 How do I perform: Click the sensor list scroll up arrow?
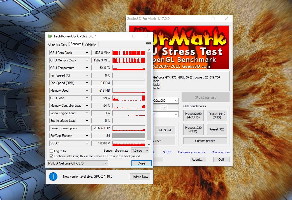pyautogui.click(x=149, y=50)
